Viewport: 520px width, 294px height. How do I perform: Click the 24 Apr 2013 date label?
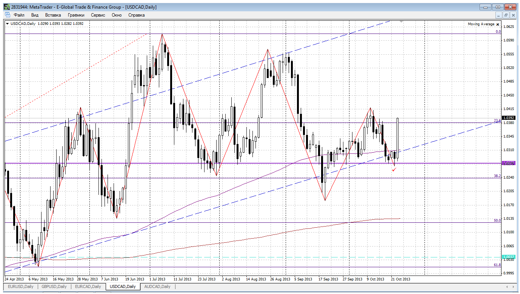(x=15, y=279)
